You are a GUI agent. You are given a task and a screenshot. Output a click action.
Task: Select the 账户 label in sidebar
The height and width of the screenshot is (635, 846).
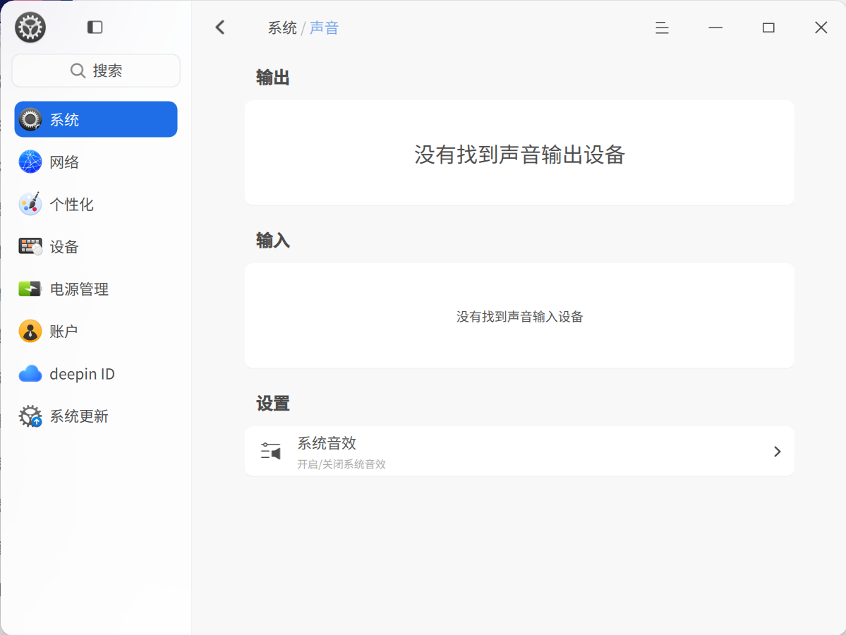pyautogui.click(x=64, y=331)
